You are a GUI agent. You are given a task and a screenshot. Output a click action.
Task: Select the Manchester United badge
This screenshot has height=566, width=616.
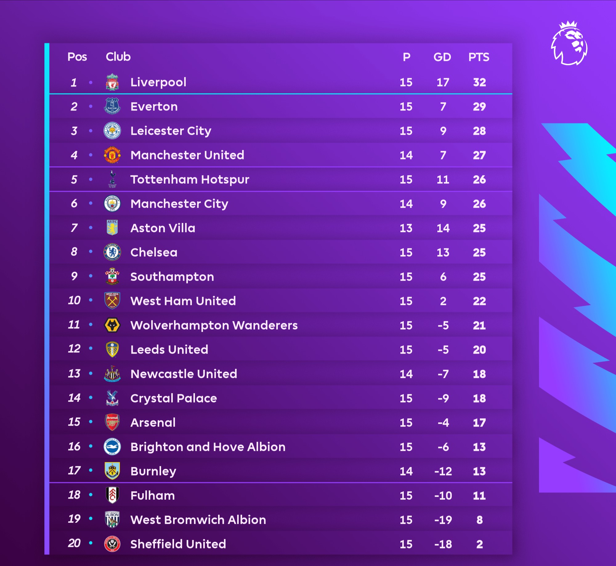pyautogui.click(x=112, y=155)
